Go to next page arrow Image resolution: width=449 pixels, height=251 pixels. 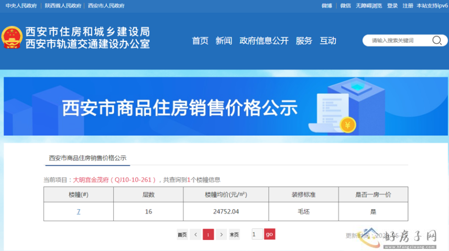tap(221, 234)
